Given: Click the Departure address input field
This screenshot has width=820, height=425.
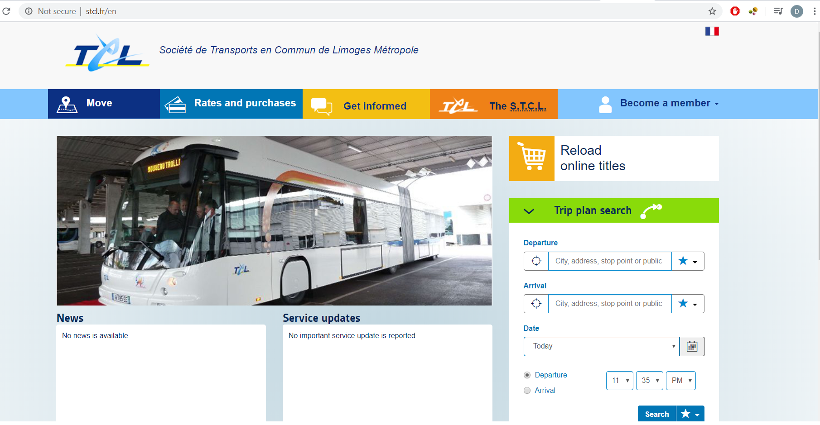Looking at the screenshot, I should point(610,261).
